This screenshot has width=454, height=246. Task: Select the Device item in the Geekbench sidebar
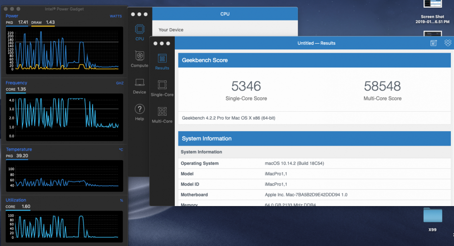click(139, 86)
